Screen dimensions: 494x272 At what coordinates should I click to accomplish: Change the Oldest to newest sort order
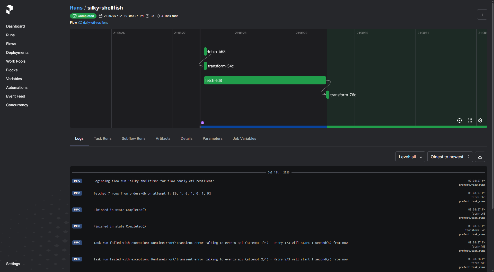tap(450, 157)
